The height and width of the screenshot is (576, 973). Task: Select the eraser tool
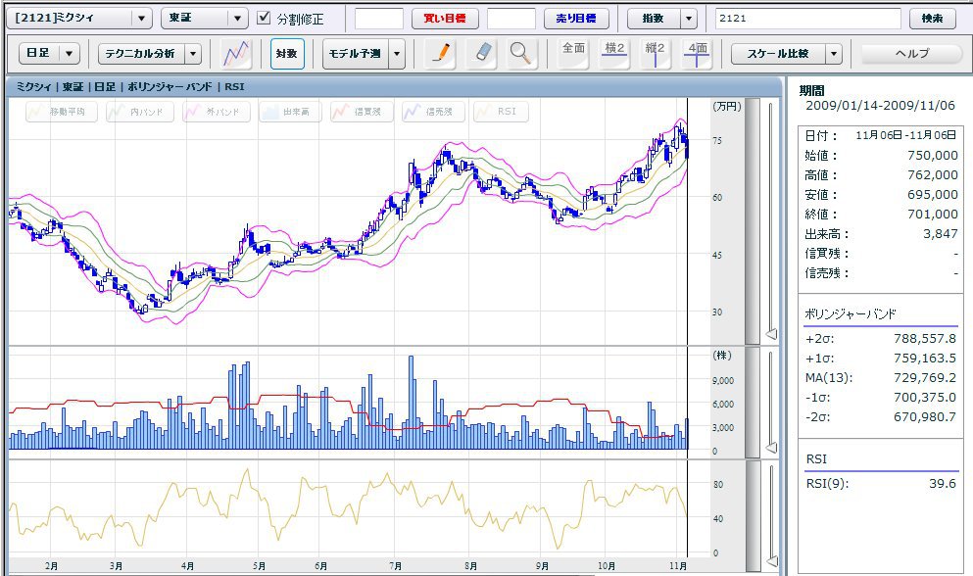click(x=483, y=54)
